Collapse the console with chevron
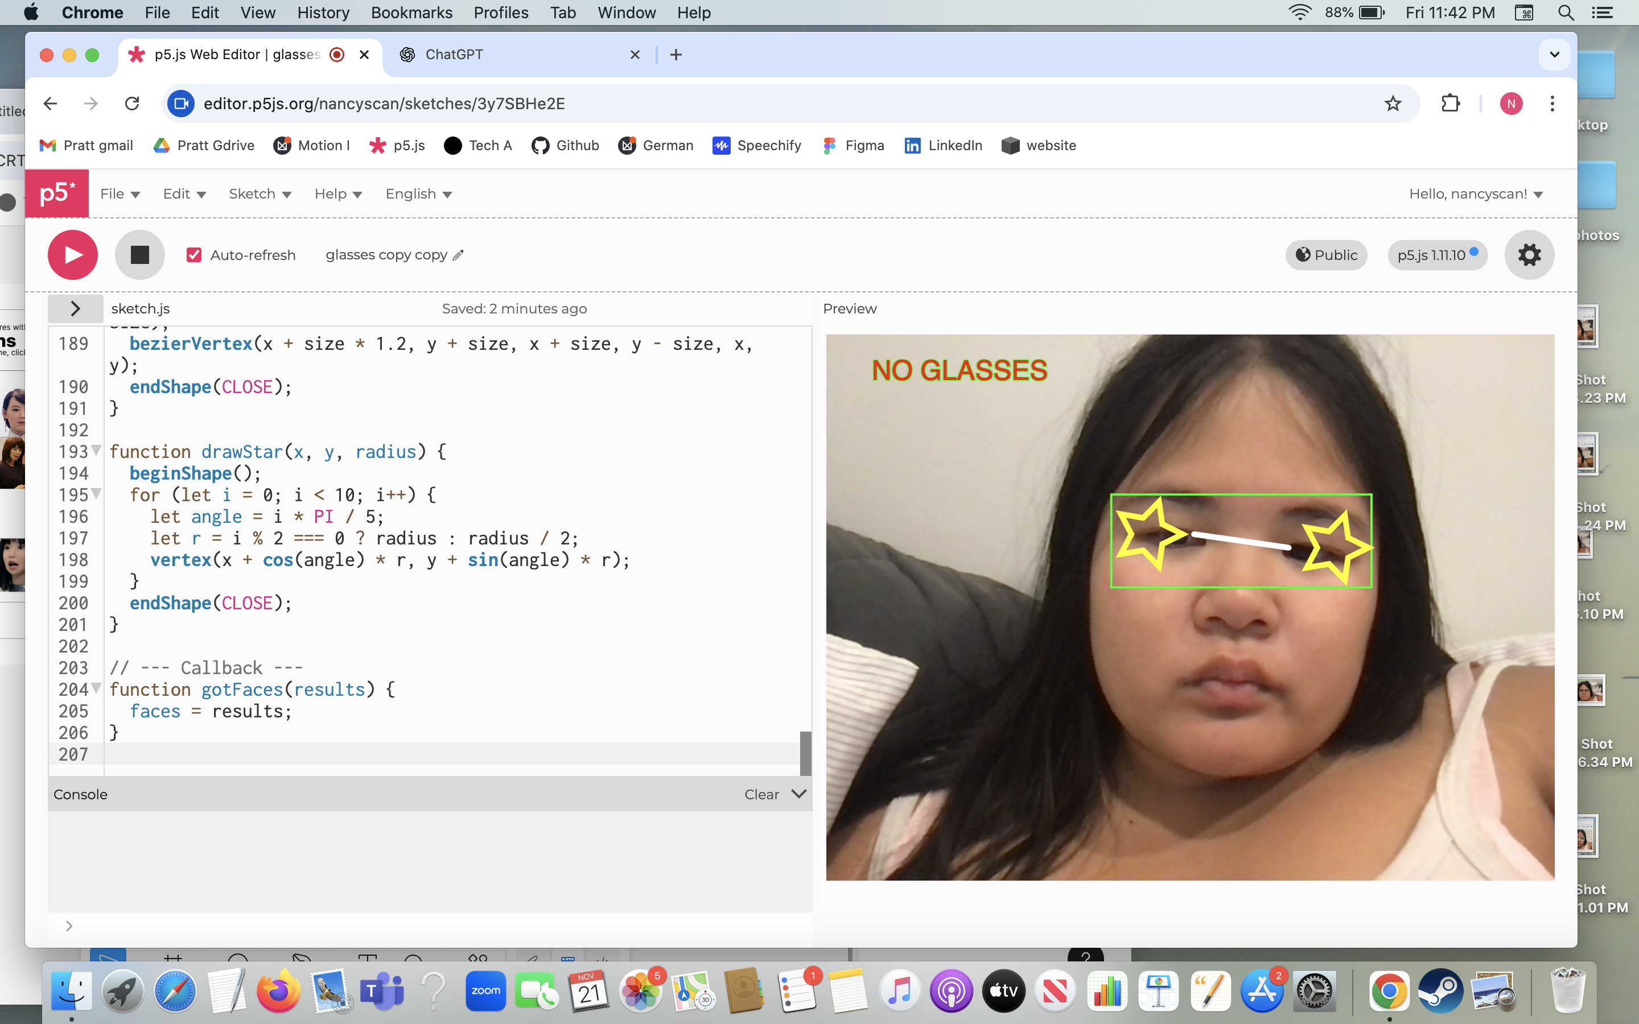This screenshot has width=1639, height=1024. (x=799, y=794)
